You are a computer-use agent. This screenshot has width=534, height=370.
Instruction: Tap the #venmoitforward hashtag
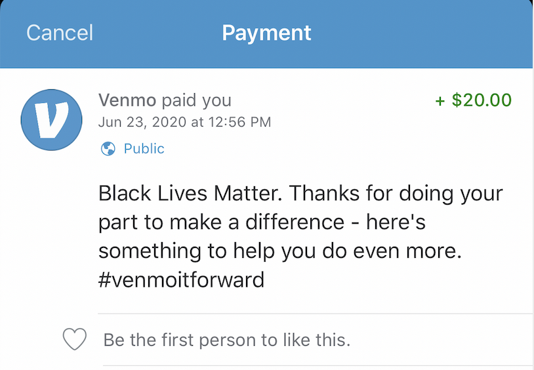click(181, 280)
